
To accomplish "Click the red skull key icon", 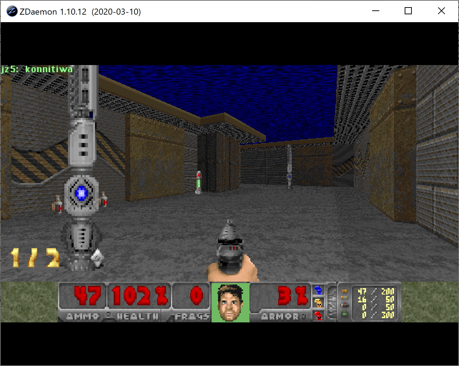I will [318, 315].
